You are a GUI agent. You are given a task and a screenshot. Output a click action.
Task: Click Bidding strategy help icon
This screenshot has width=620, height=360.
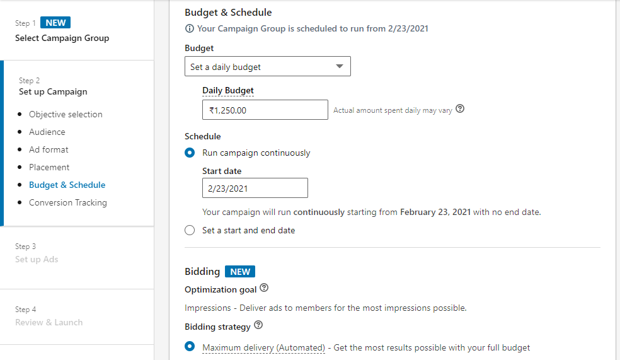[x=258, y=326]
